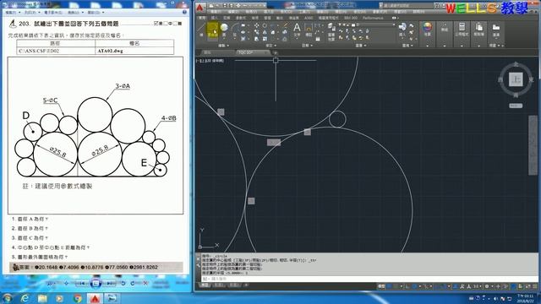Click the AutoCAD search help input box

[407, 6]
